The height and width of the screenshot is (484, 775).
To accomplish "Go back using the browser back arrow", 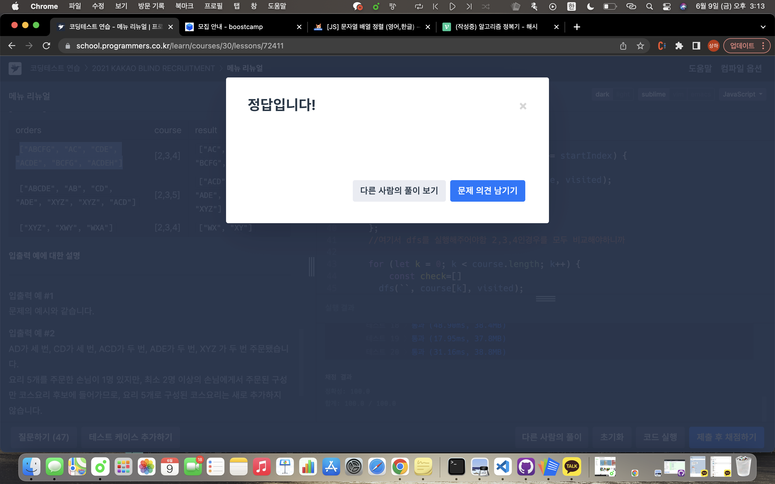I will click(x=12, y=46).
